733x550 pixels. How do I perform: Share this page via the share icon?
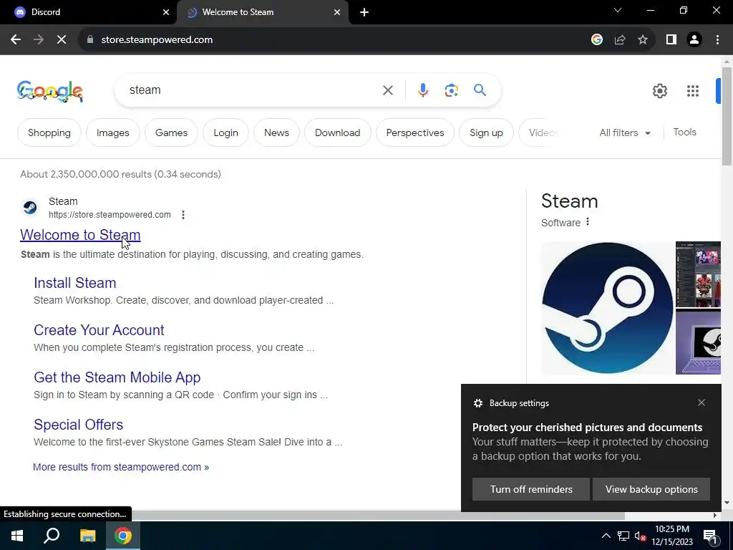tap(620, 40)
